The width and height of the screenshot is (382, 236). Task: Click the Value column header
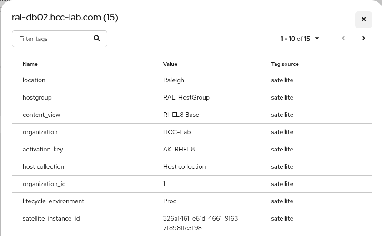click(x=170, y=64)
